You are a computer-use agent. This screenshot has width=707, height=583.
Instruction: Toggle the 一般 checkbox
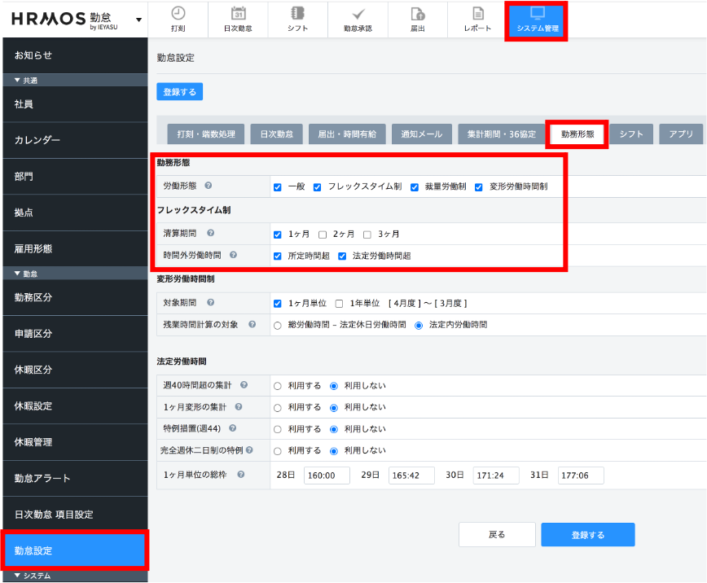click(277, 187)
